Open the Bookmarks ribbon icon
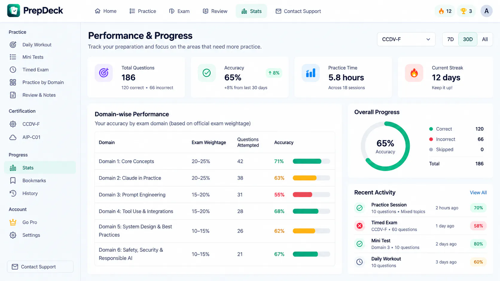This screenshot has width=500, height=281. point(13,181)
